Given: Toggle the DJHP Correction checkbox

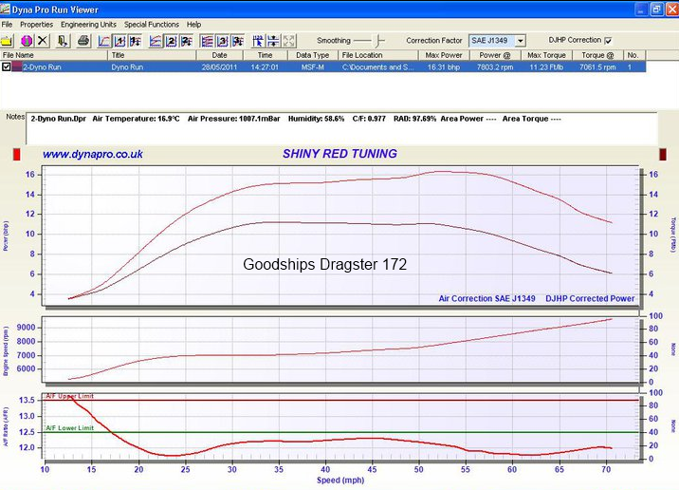Looking at the screenshot, I should pos(608,41).
